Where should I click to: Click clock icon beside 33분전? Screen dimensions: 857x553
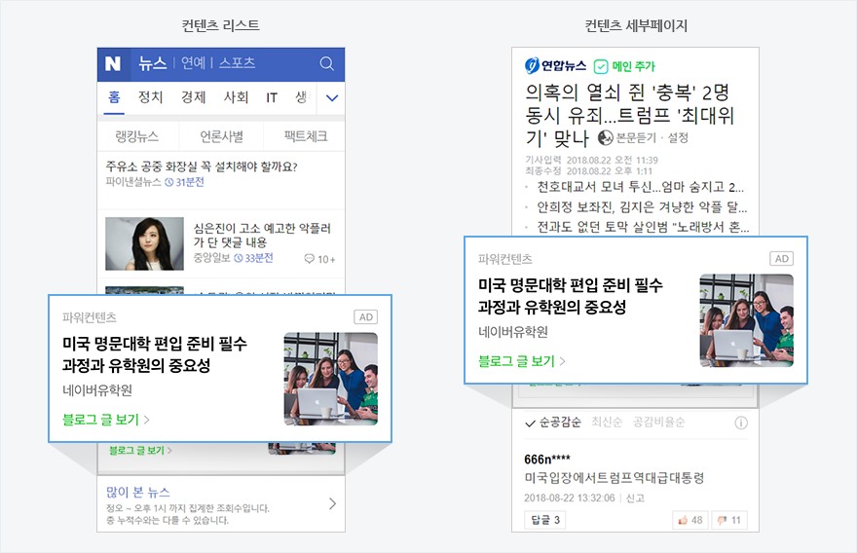[x=239, y=258]
